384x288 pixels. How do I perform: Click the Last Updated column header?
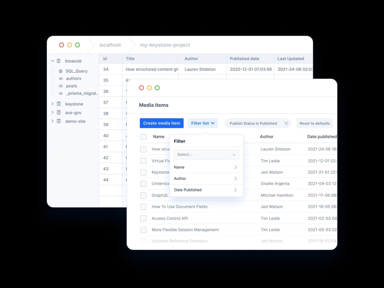[x=291, y=58]
